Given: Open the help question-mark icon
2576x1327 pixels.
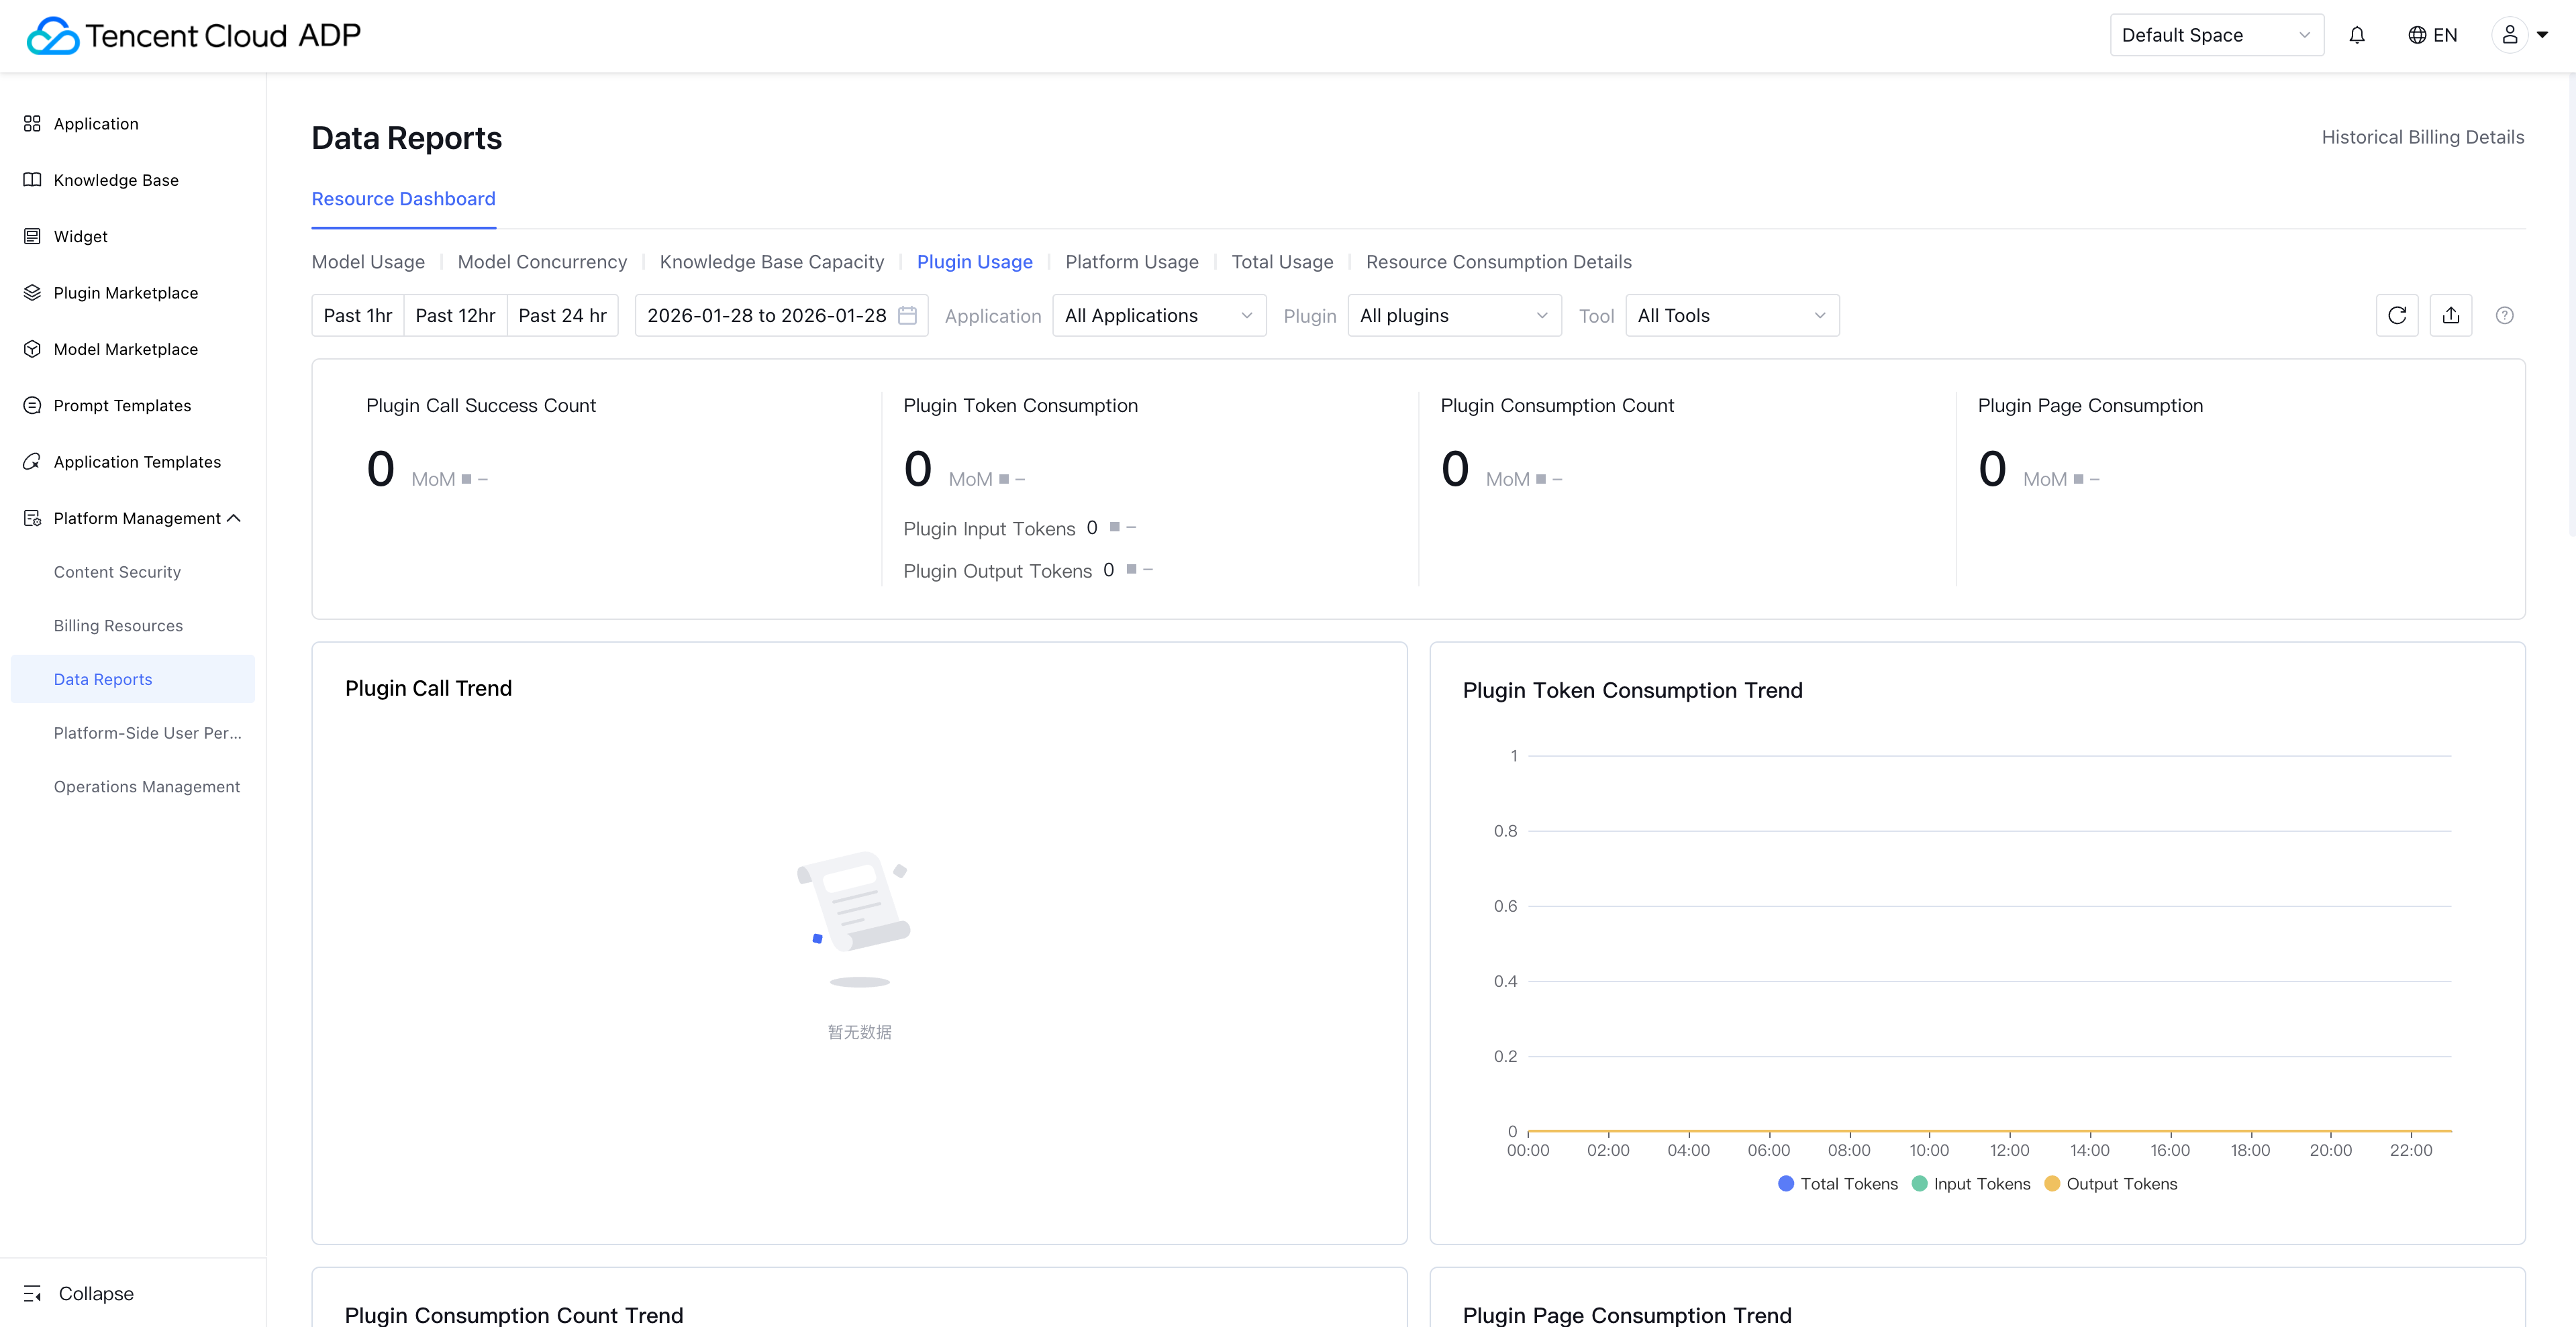Looking at the screenshot, I should coord(2504,316).
